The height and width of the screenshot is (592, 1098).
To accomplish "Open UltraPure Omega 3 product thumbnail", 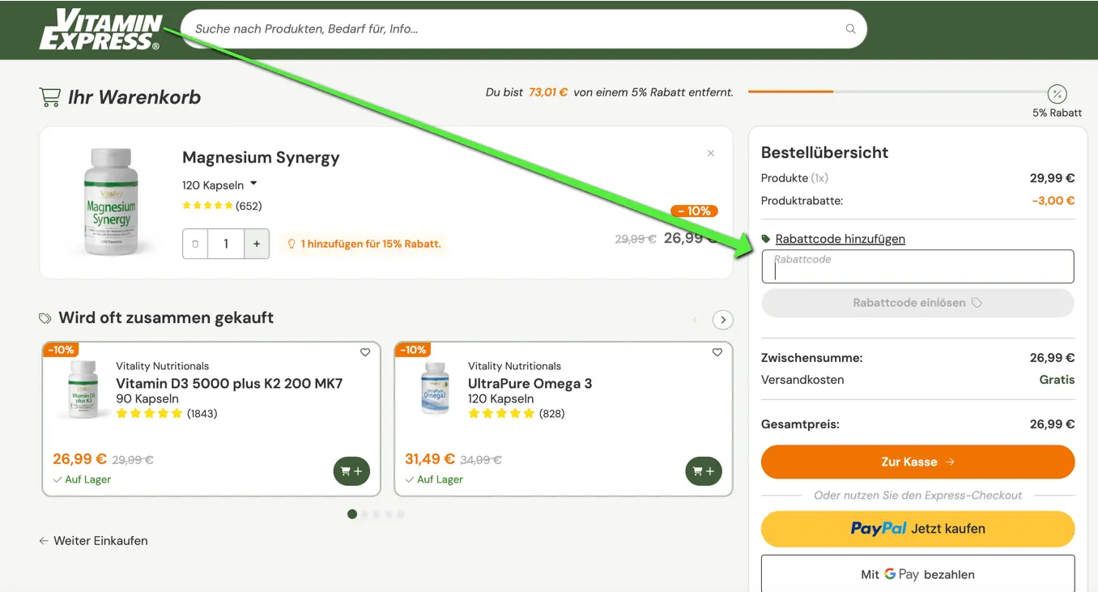I will (x=436, y=389).
